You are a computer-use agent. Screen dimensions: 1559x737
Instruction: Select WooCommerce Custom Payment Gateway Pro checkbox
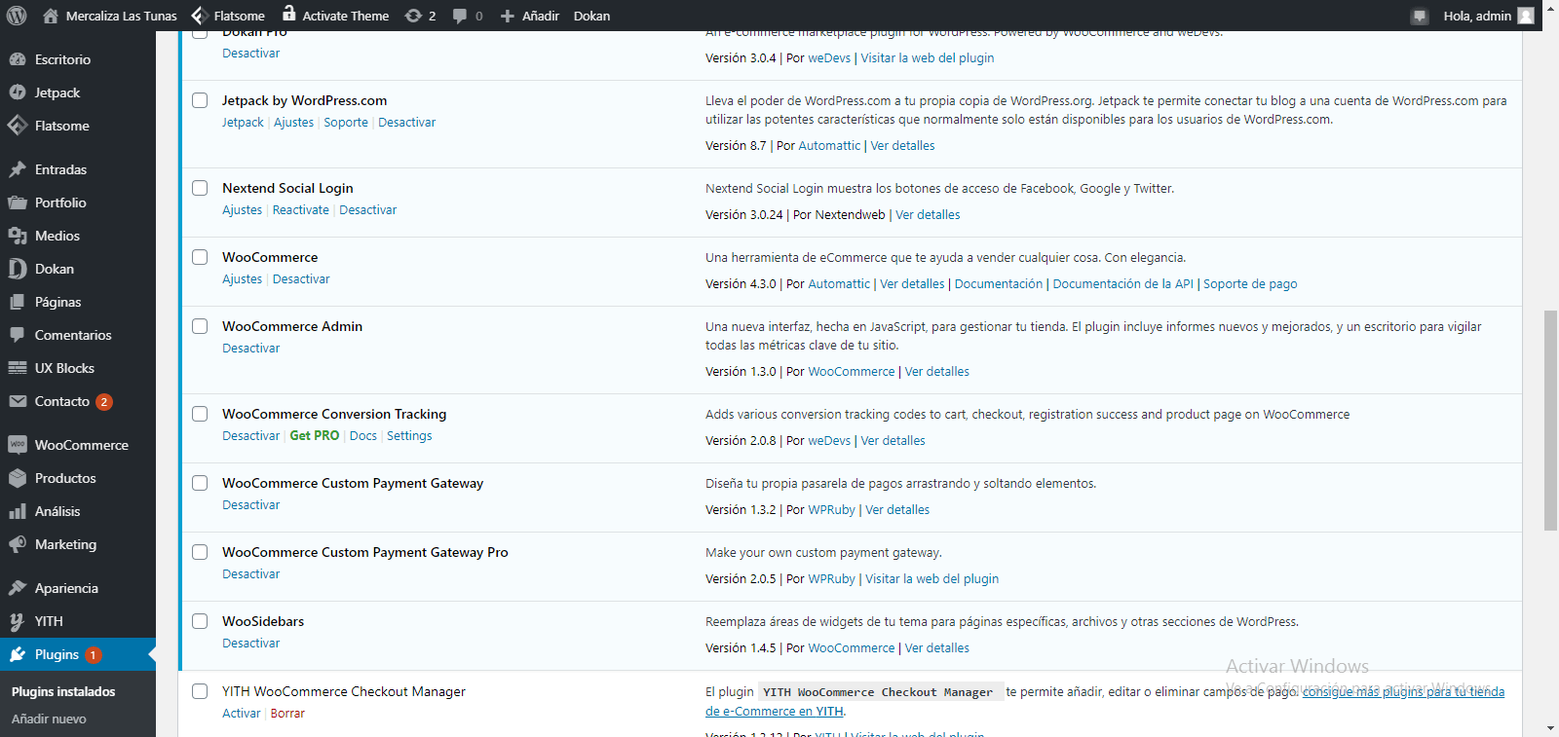[200, 552]
